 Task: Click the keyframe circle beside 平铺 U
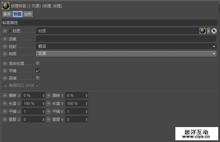(5, 111)
